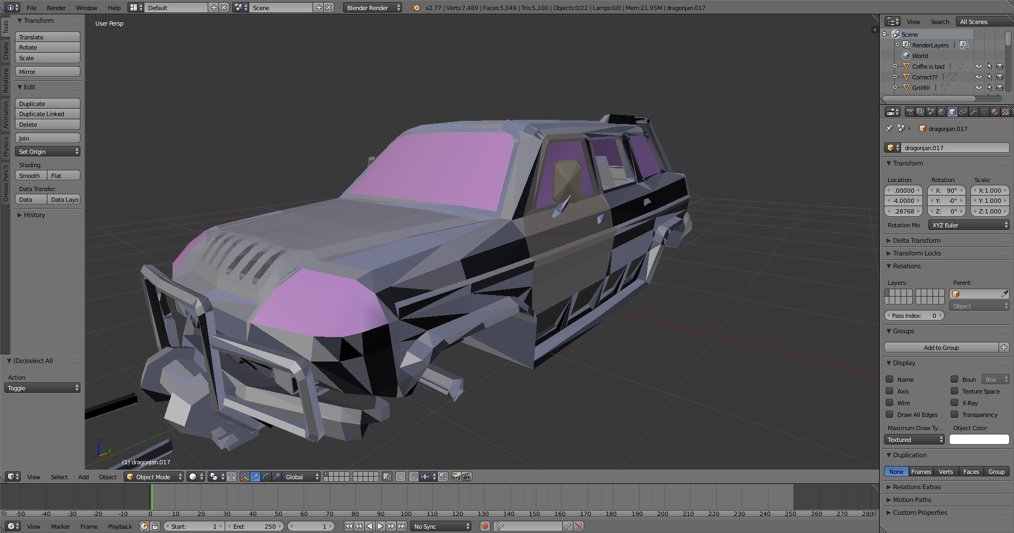
Task: Expand the Delta Transform panel
Action: coord(917,241)
